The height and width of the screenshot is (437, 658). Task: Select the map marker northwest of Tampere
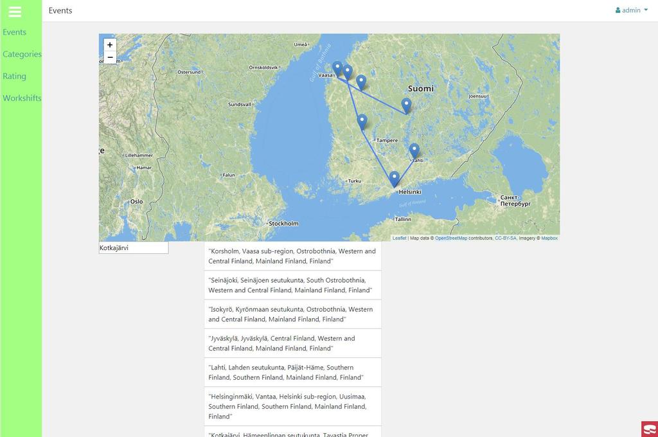point(362,121)
